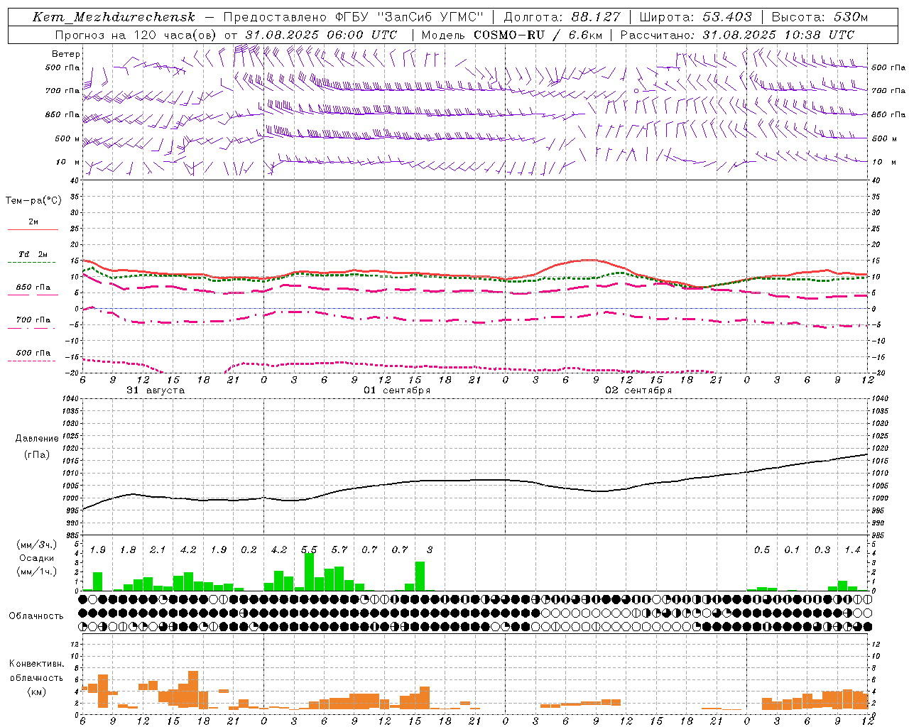The width and height of the screenshot is (909, 727).
Task: Click the Осадки panel label
Action: pyautogui.click(x=36, y=559)
